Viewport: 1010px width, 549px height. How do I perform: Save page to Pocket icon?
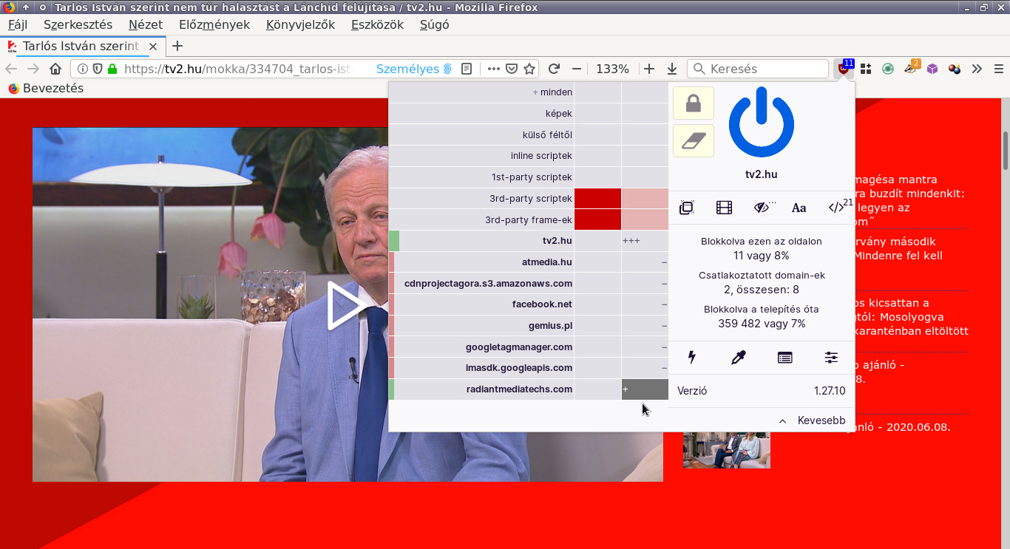pyautogui.click(x=512, y=69)
